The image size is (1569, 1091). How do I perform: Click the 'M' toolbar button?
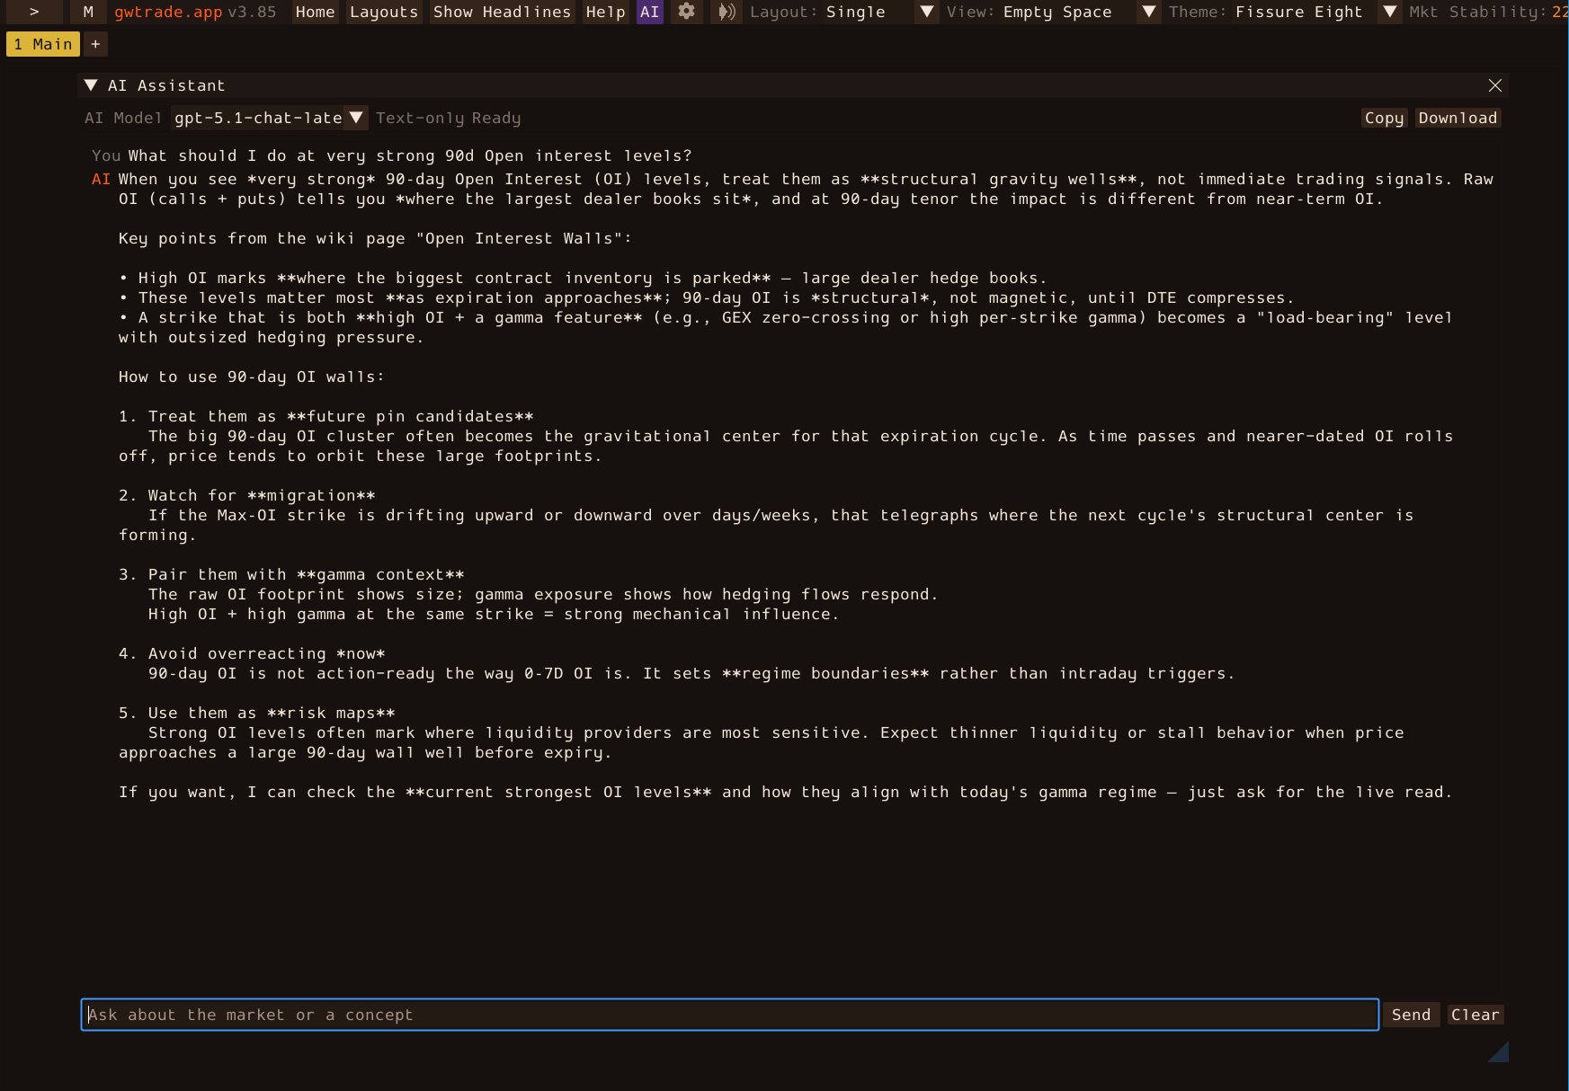click(x=88, y=12)
